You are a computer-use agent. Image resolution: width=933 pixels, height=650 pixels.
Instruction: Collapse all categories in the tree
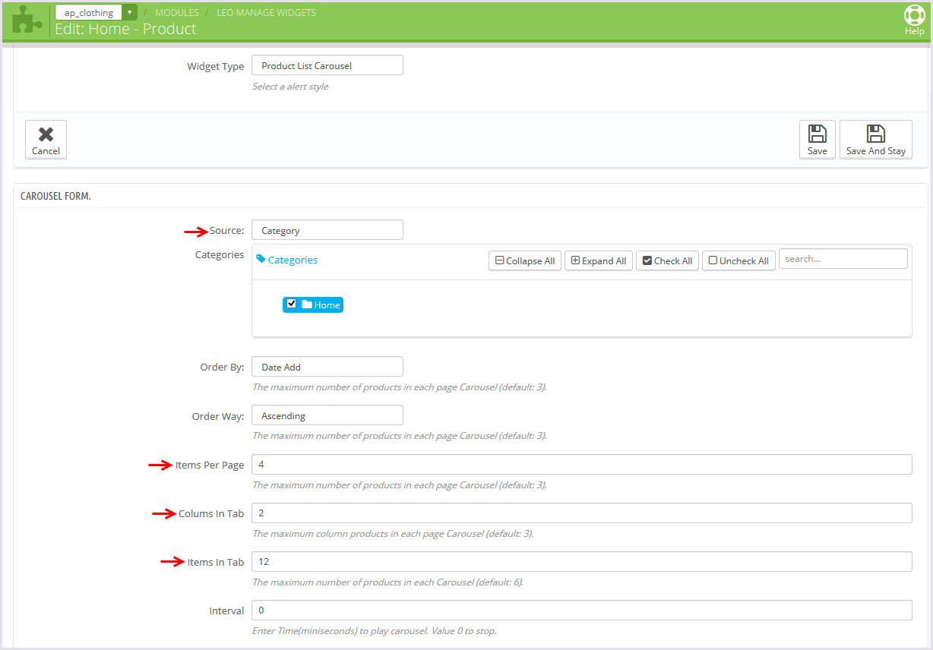click(525, 260)
